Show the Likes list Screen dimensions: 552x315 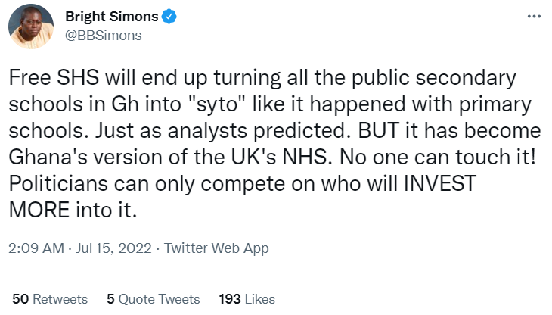click(x=261, y=298)
